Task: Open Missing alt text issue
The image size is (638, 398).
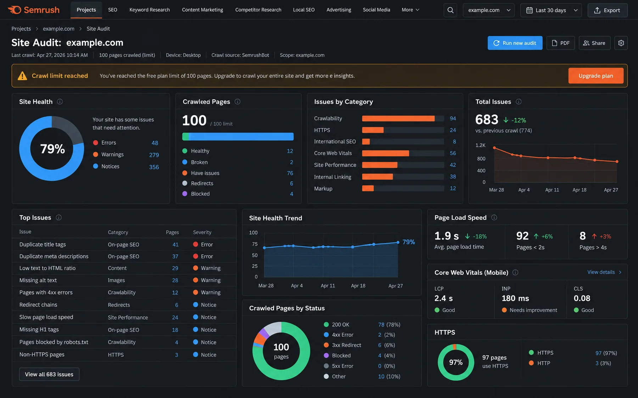Action: click(124, 280)
